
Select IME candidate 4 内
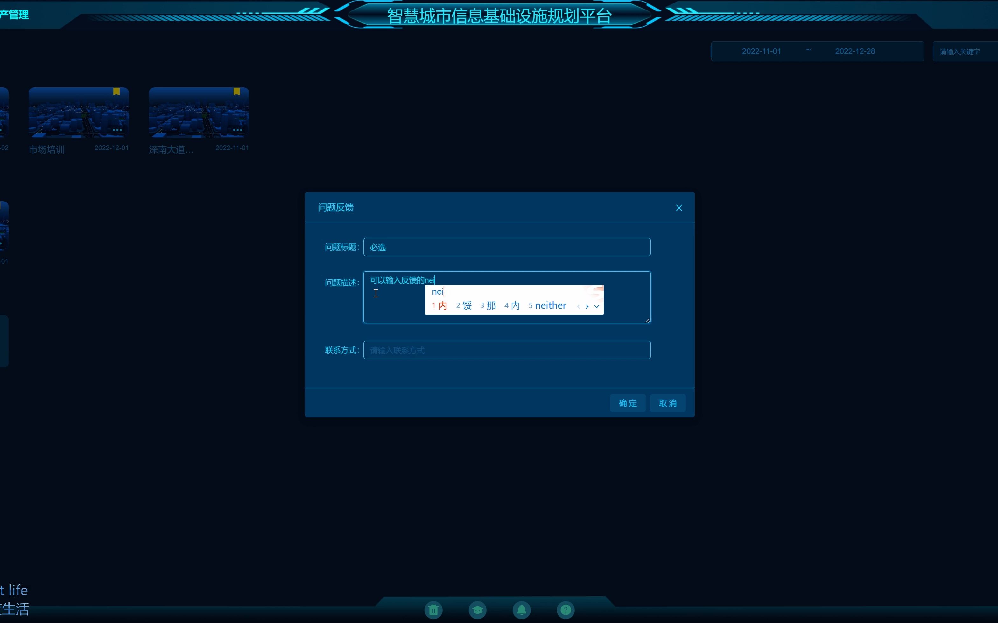tap(512, 306)
